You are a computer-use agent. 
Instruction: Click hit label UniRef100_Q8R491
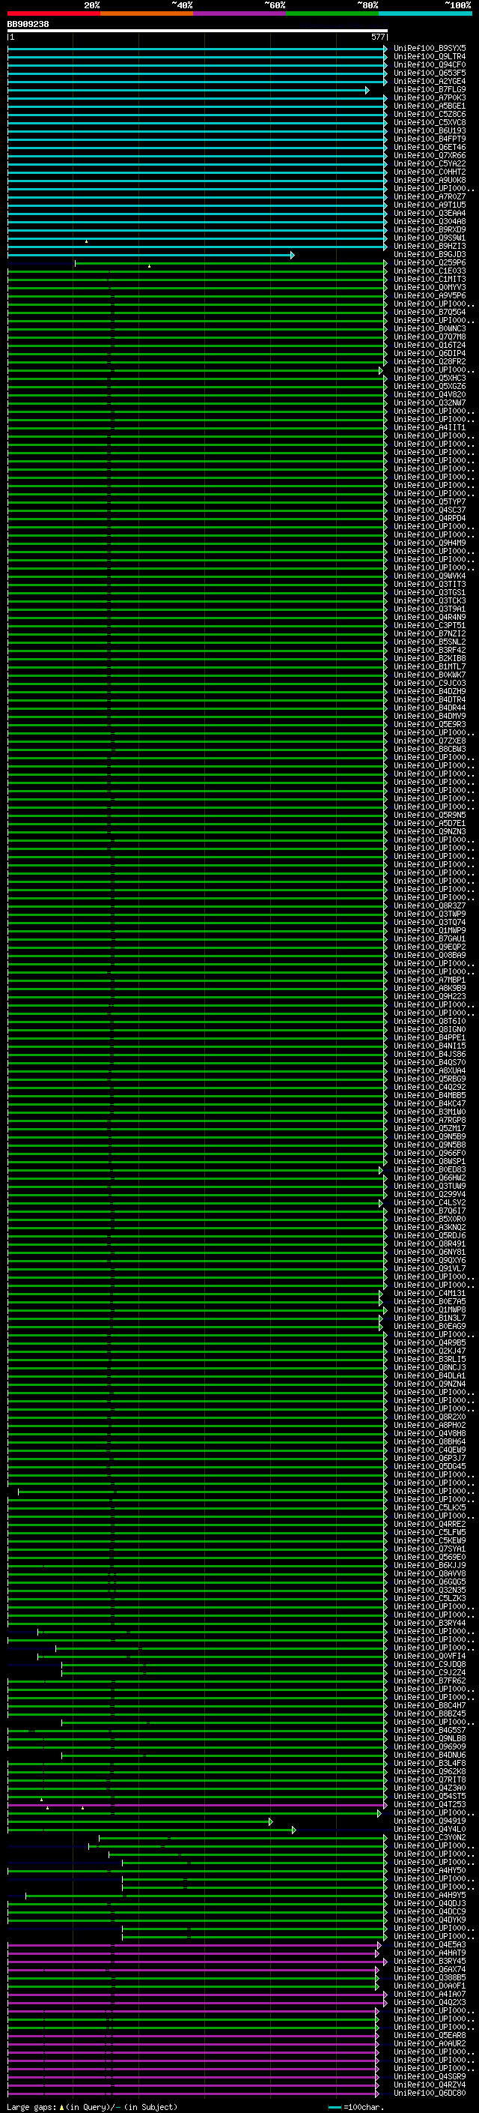coord(430,1244)
